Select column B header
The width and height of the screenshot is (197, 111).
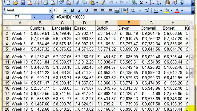[x=40, y=23]
